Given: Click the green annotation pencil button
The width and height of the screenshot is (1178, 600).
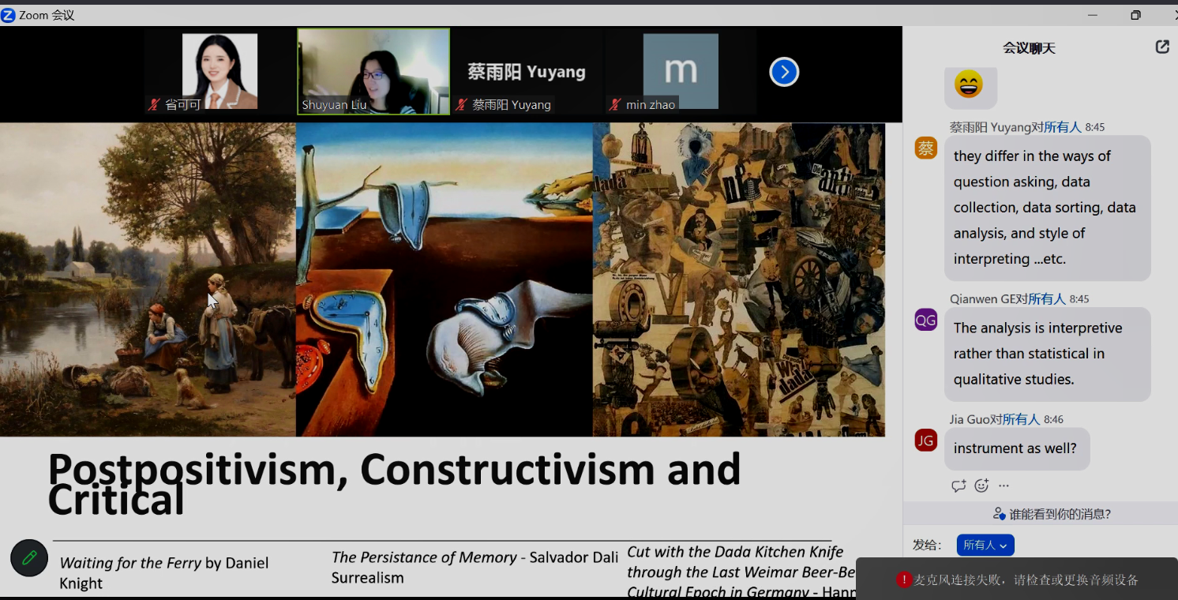Looking at the screenshot, I should (29, 557).
